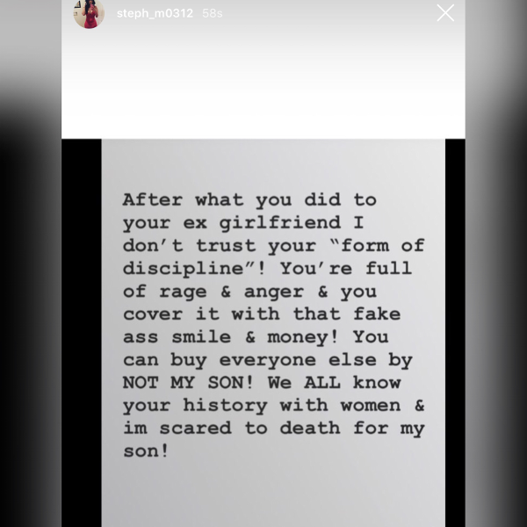527x527 pixels.
Task: Select the phrase "form of" in quotes
Action: 382,246
